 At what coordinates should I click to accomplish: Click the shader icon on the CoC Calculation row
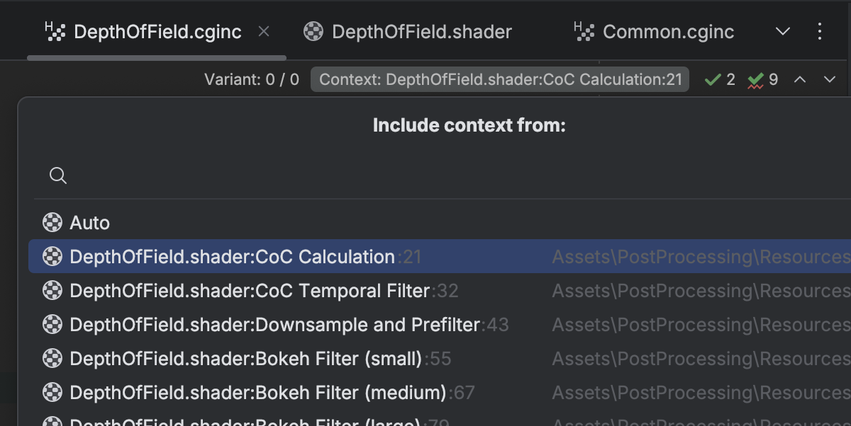coord(52,256)
